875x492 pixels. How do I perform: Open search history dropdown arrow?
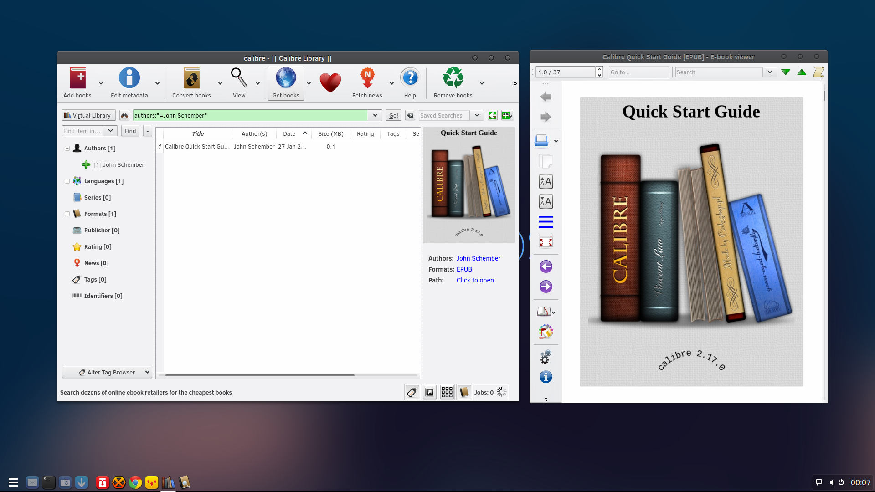click(375, 116)
